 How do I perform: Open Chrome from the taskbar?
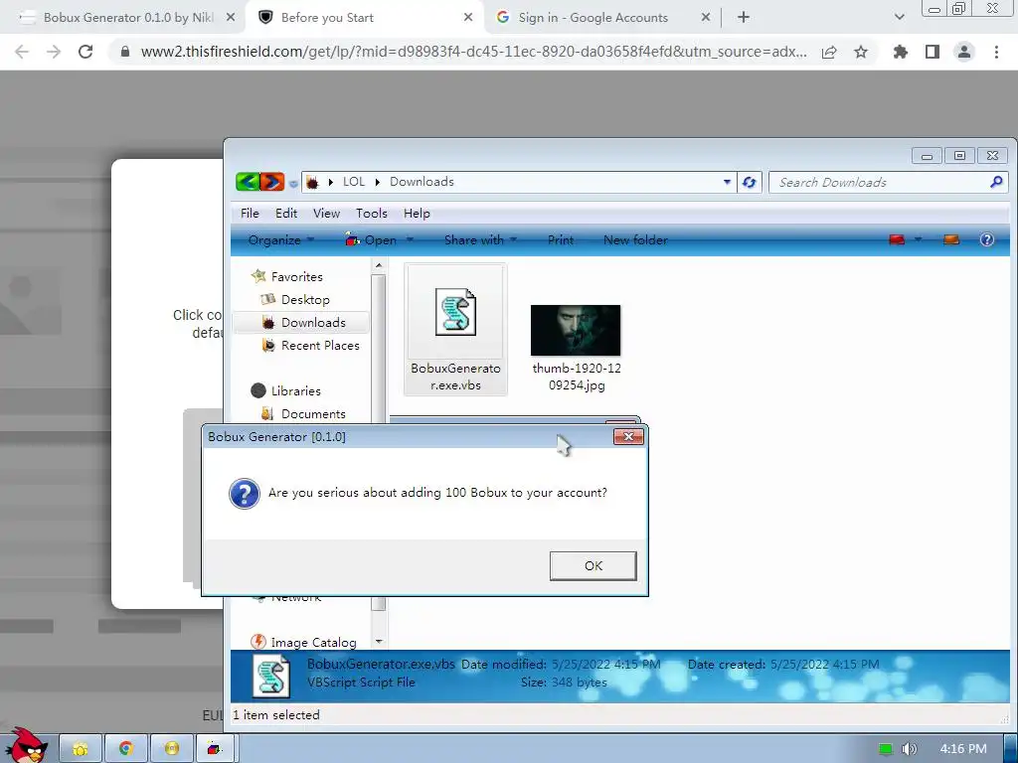pos(126,749)
